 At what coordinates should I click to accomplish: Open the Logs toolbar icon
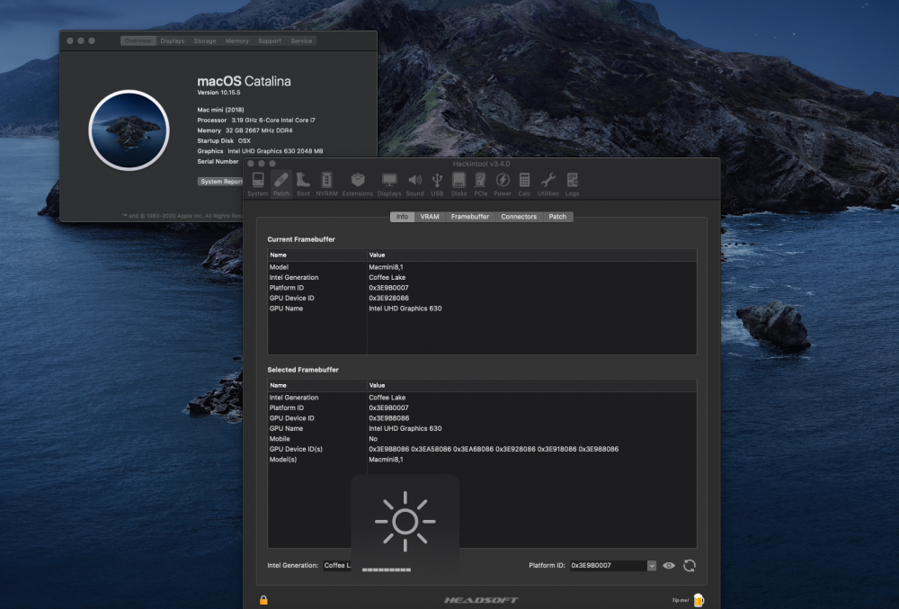(x=572, y=184)
